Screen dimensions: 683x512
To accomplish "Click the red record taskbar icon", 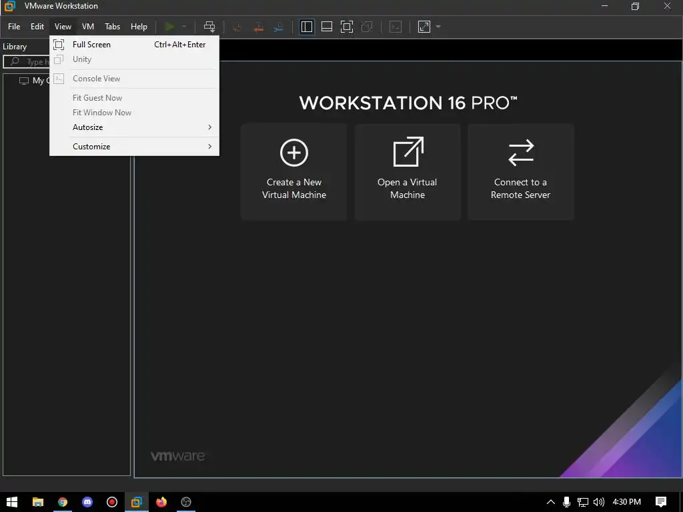I will coord(112,502).
